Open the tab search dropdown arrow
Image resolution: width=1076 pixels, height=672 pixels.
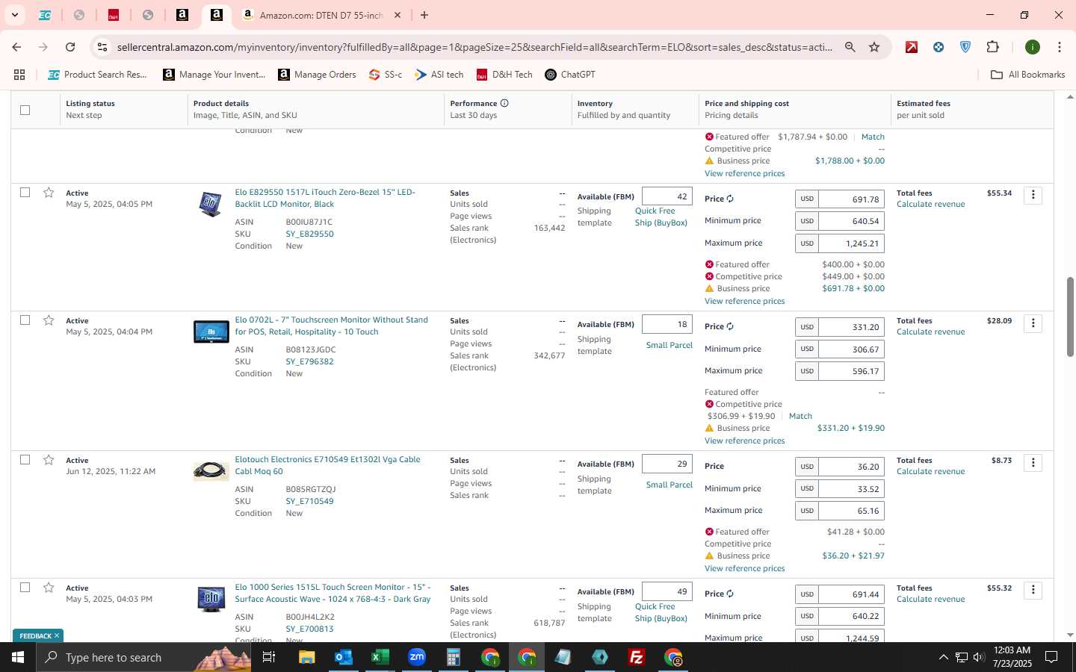pos(14,15)
